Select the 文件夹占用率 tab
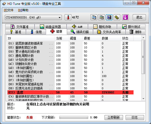This screenshot has width=151, height=124. [109, 32]
